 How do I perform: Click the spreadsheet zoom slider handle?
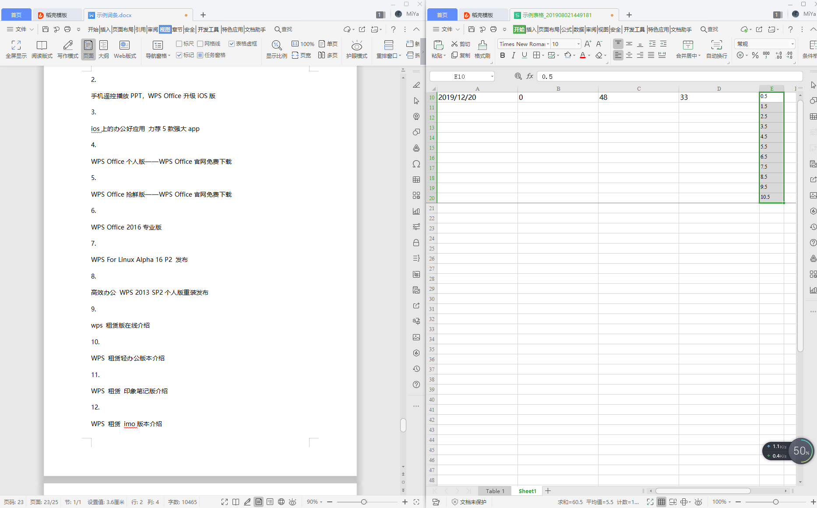[776, 502]
